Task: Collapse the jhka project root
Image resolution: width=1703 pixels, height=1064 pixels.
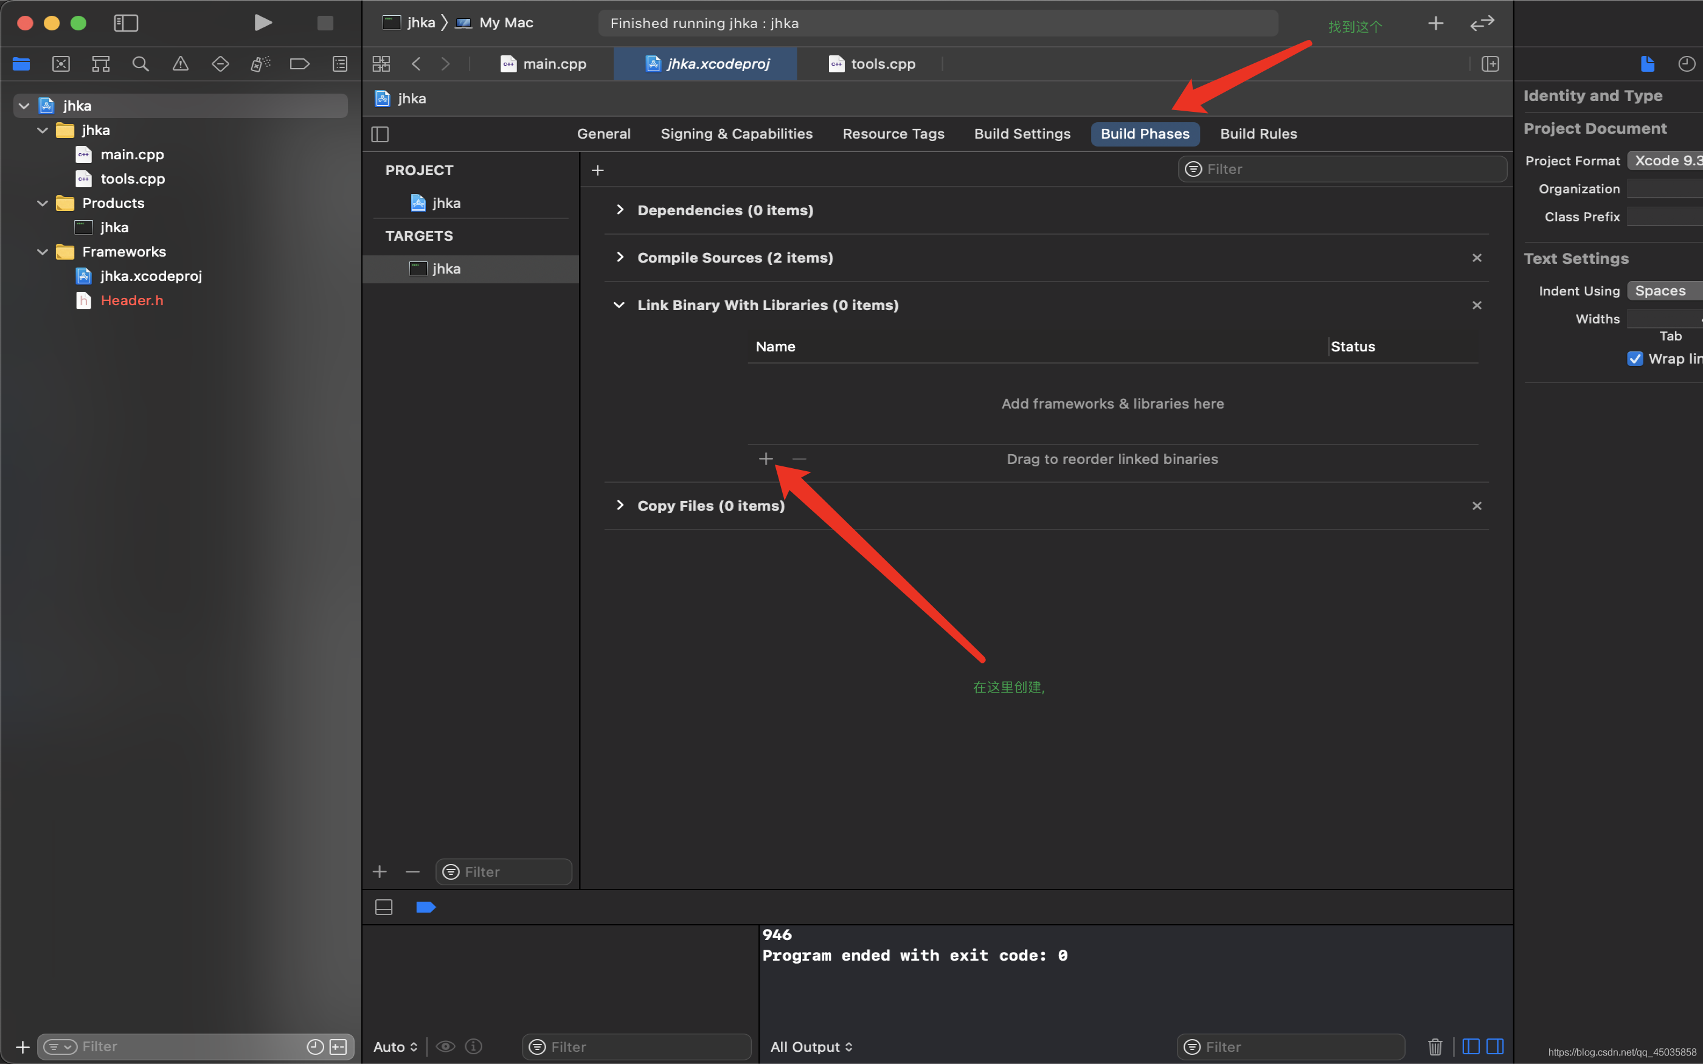Action: click(x=24, y=106)
